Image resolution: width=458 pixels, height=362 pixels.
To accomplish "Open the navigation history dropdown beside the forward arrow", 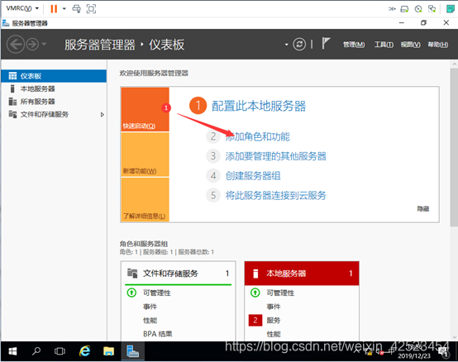I will [x=44, y=44].
